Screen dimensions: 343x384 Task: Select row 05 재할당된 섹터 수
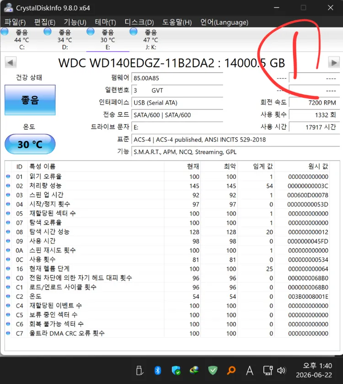167,214
